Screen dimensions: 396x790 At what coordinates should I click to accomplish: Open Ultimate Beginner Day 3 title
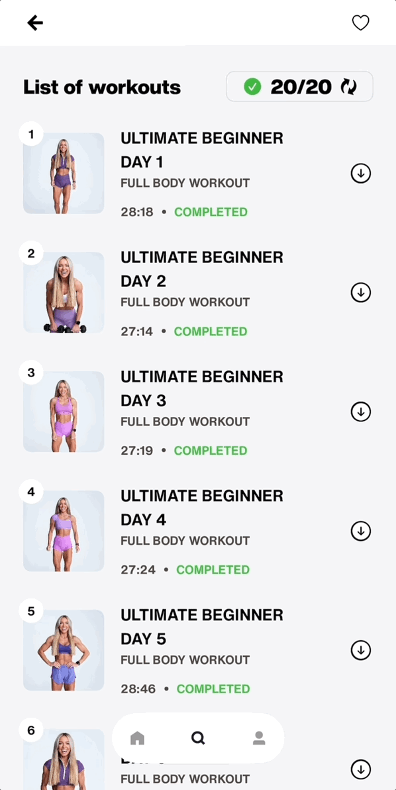tap(202, 388)
